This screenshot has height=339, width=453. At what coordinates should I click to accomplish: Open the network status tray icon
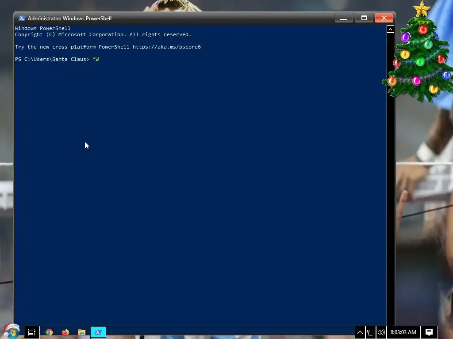(x=371, y=332)
